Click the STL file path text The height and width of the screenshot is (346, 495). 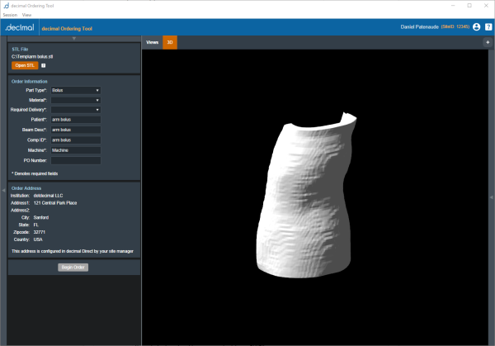pyautogui.click(x=32, y=56)
